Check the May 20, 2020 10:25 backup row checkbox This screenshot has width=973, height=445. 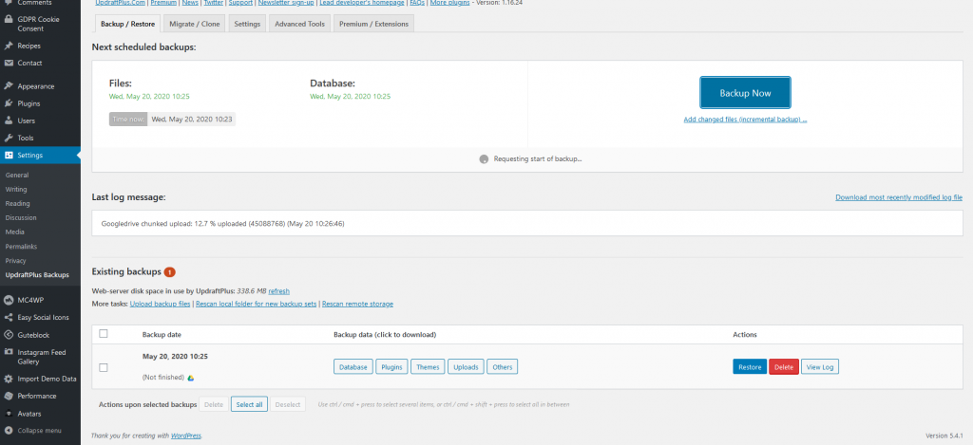coord(104,367)
